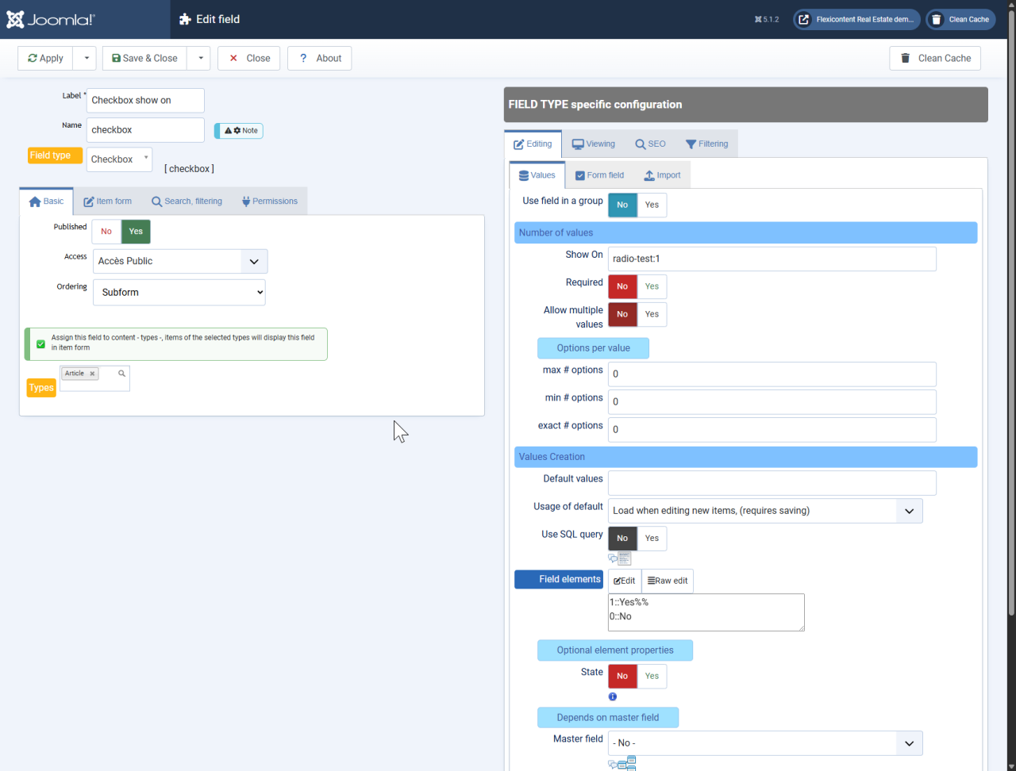Click Clean Cache in the top header
The image size is (1016, 771).
coord(960,20)
